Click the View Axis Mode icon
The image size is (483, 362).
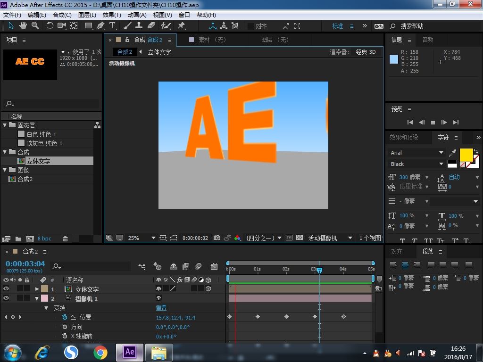[235, 26]
